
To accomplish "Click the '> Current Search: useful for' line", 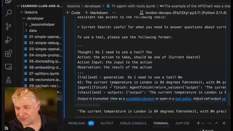I will point(151,27).
